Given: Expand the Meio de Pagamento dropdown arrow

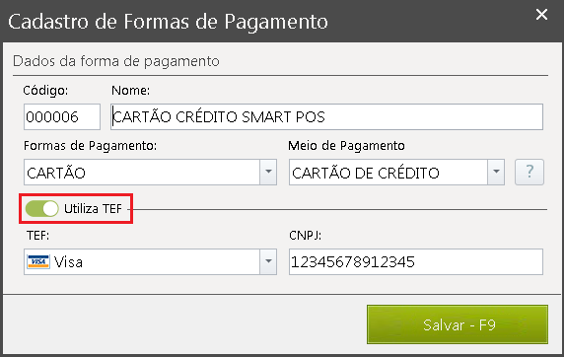Looking at the screenshot, I should click(496, 173).
